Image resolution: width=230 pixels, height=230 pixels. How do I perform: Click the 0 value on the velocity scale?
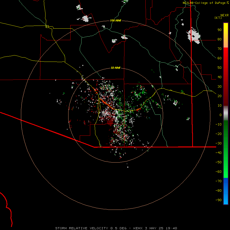tap(221, 115)
